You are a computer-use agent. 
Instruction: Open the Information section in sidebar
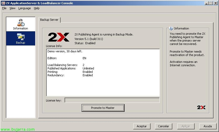click(x=20, y=24)
